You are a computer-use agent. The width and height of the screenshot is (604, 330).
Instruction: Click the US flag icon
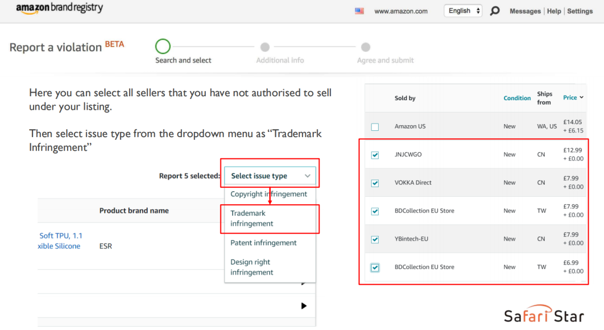(x=359, y=11)
